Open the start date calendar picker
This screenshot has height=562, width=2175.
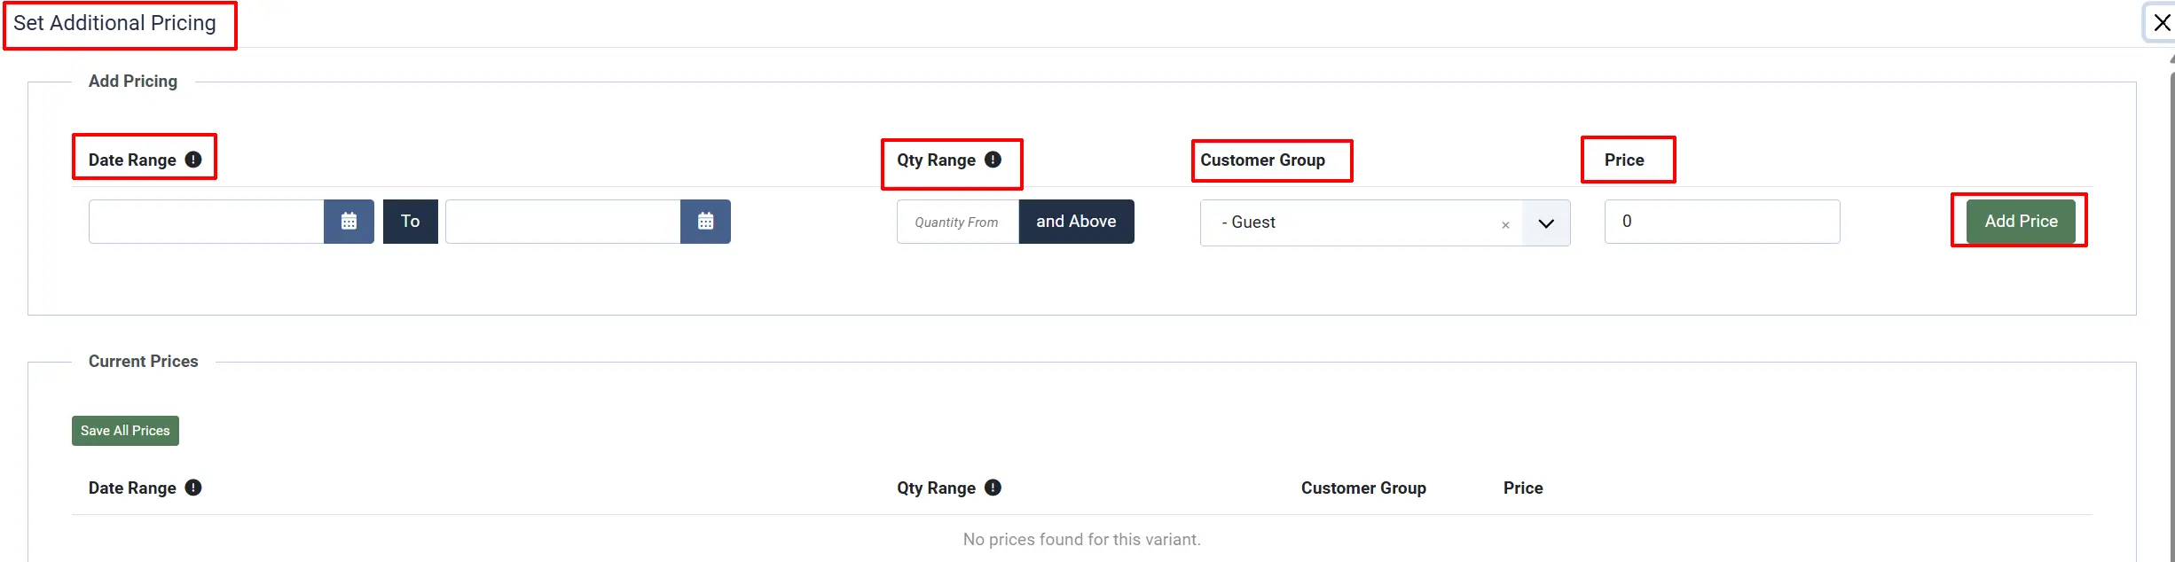click(x=349, y=222)
